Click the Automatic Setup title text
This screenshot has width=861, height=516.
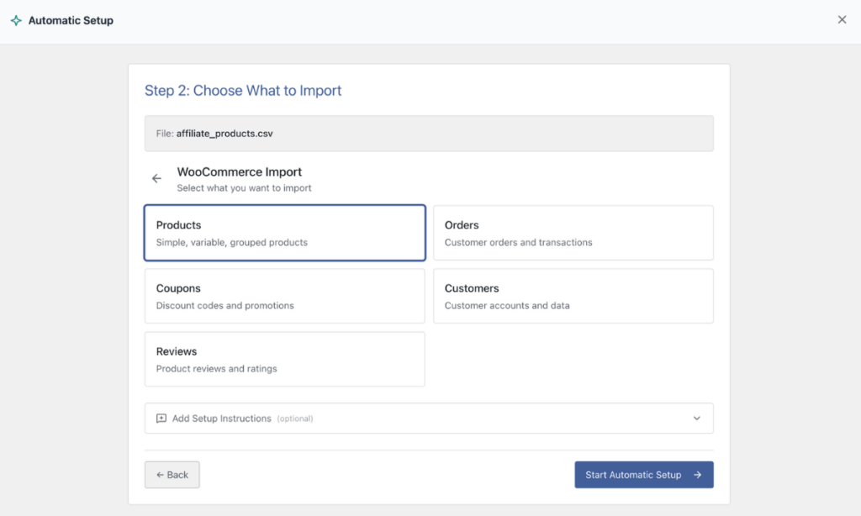pos(71,20)
